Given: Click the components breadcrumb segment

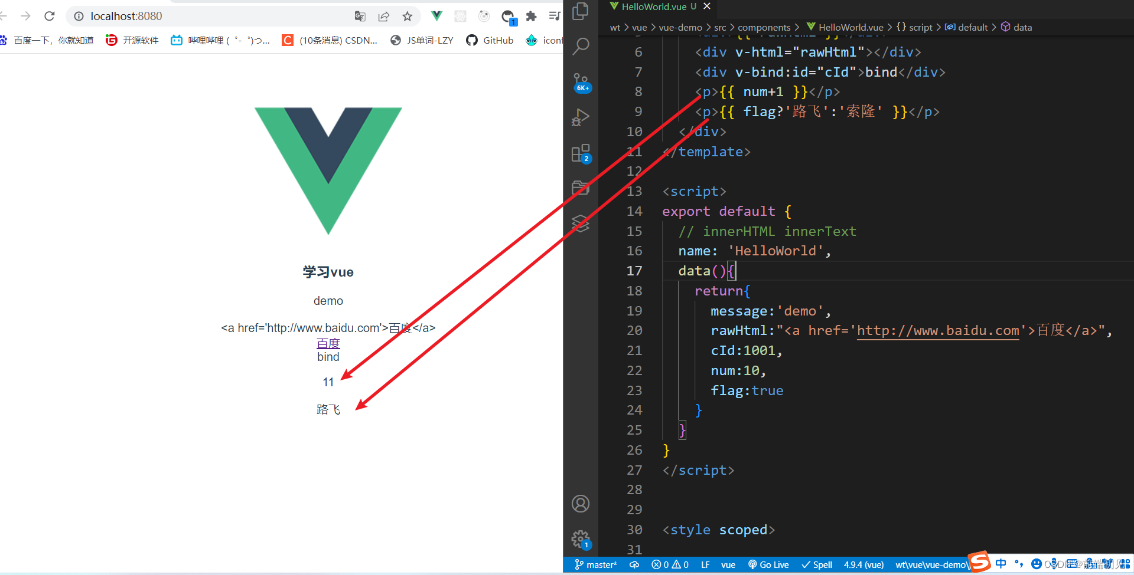Looking at the screenshot, I should point(764,27).
